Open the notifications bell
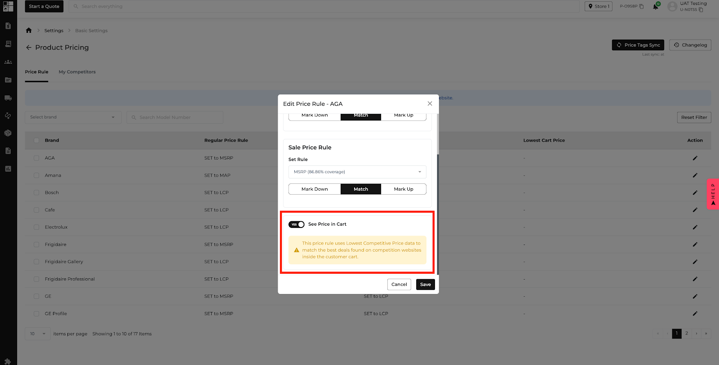Viewport: 719px width, 365px height. point(656,6)
